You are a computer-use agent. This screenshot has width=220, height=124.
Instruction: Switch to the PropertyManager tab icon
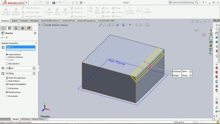pyautogui.click(x=10, y=28)
